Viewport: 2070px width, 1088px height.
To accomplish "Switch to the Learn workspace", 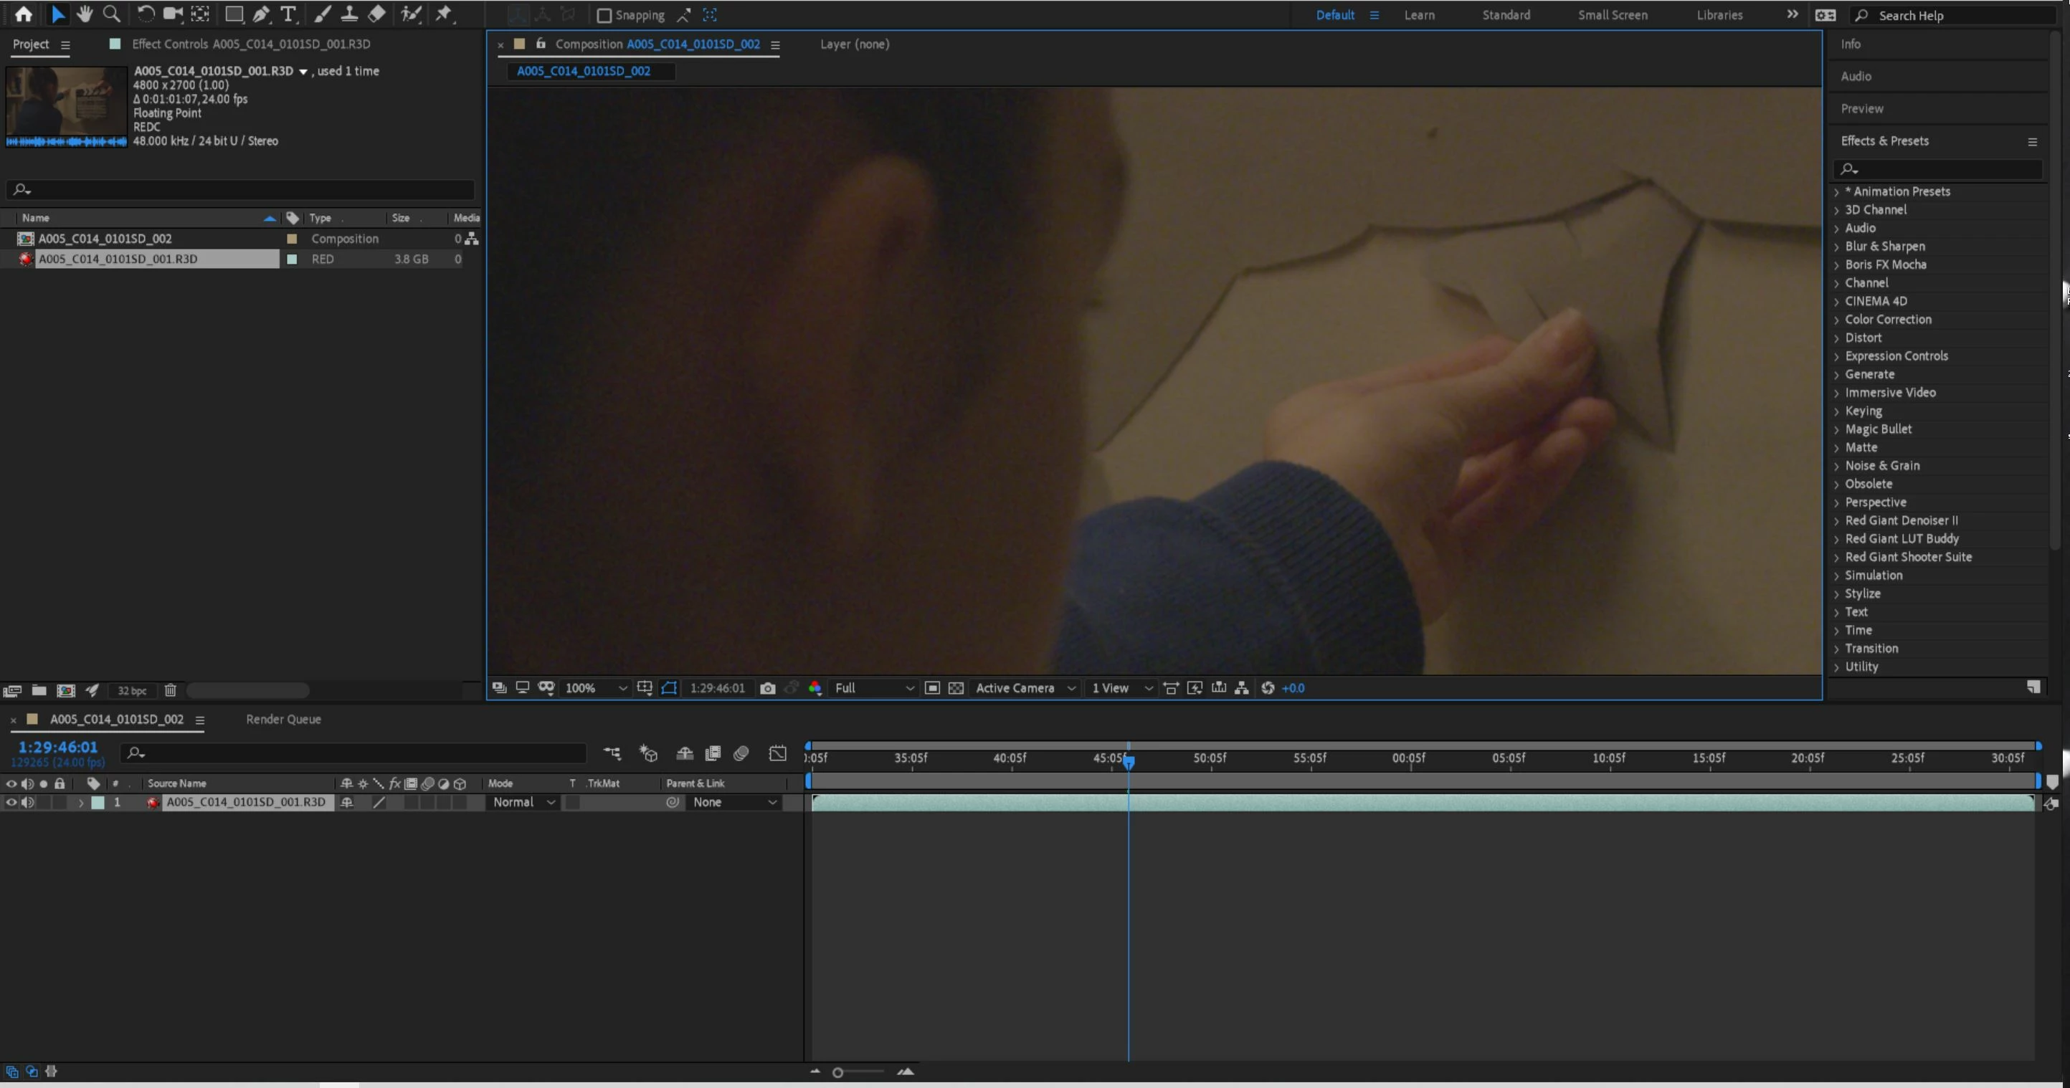I will click(x=1419, y=14).
